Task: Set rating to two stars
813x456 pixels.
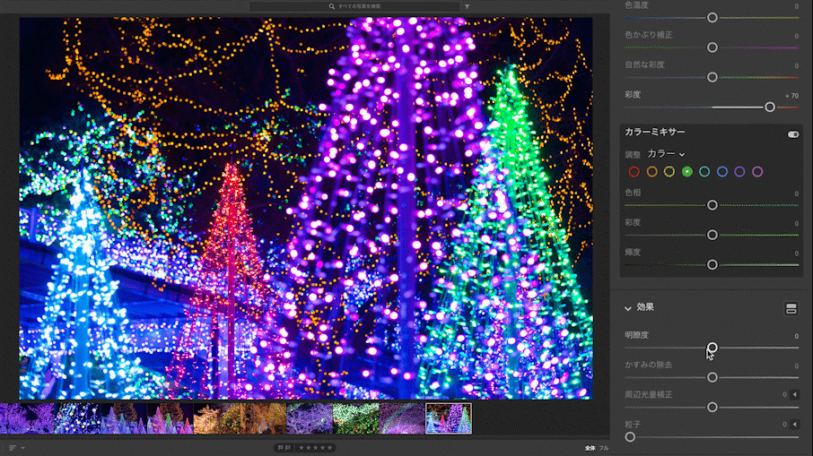Action: (308, 448)
